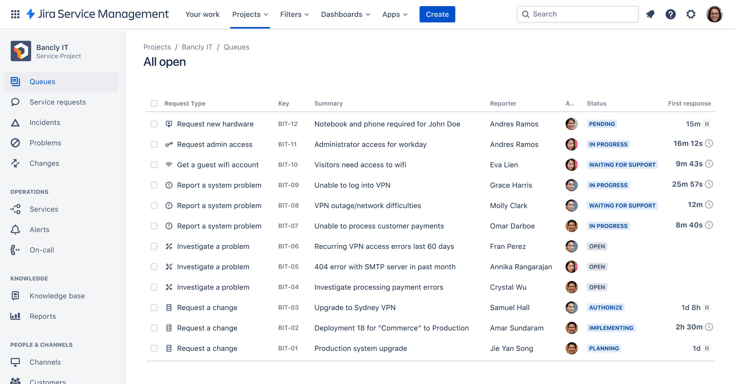735x384 pixels.
Task: Click the Reports icon in sidebar
Action: tap(16, 316)
